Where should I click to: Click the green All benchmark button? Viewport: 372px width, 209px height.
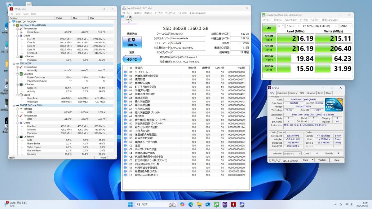point(269,28)
